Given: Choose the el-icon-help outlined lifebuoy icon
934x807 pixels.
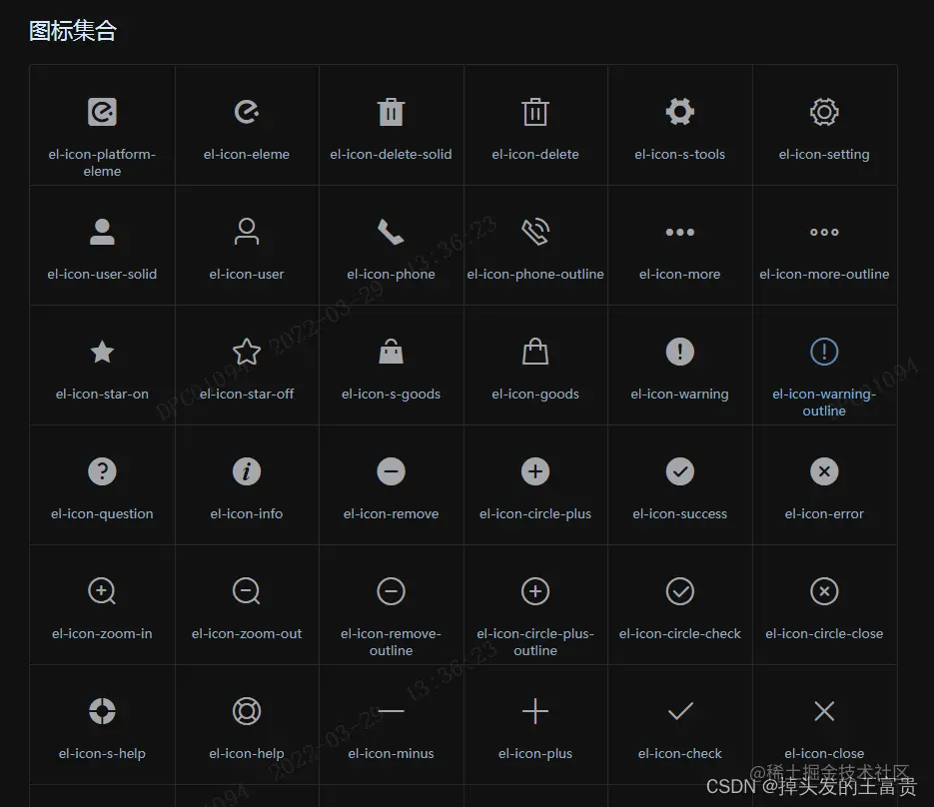Looking at the screenshot, I should click(247, 711).
